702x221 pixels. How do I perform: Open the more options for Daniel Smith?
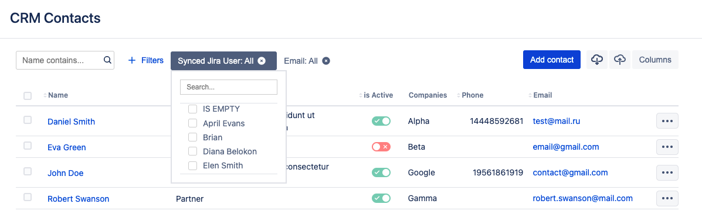click(x=667, y=121)
